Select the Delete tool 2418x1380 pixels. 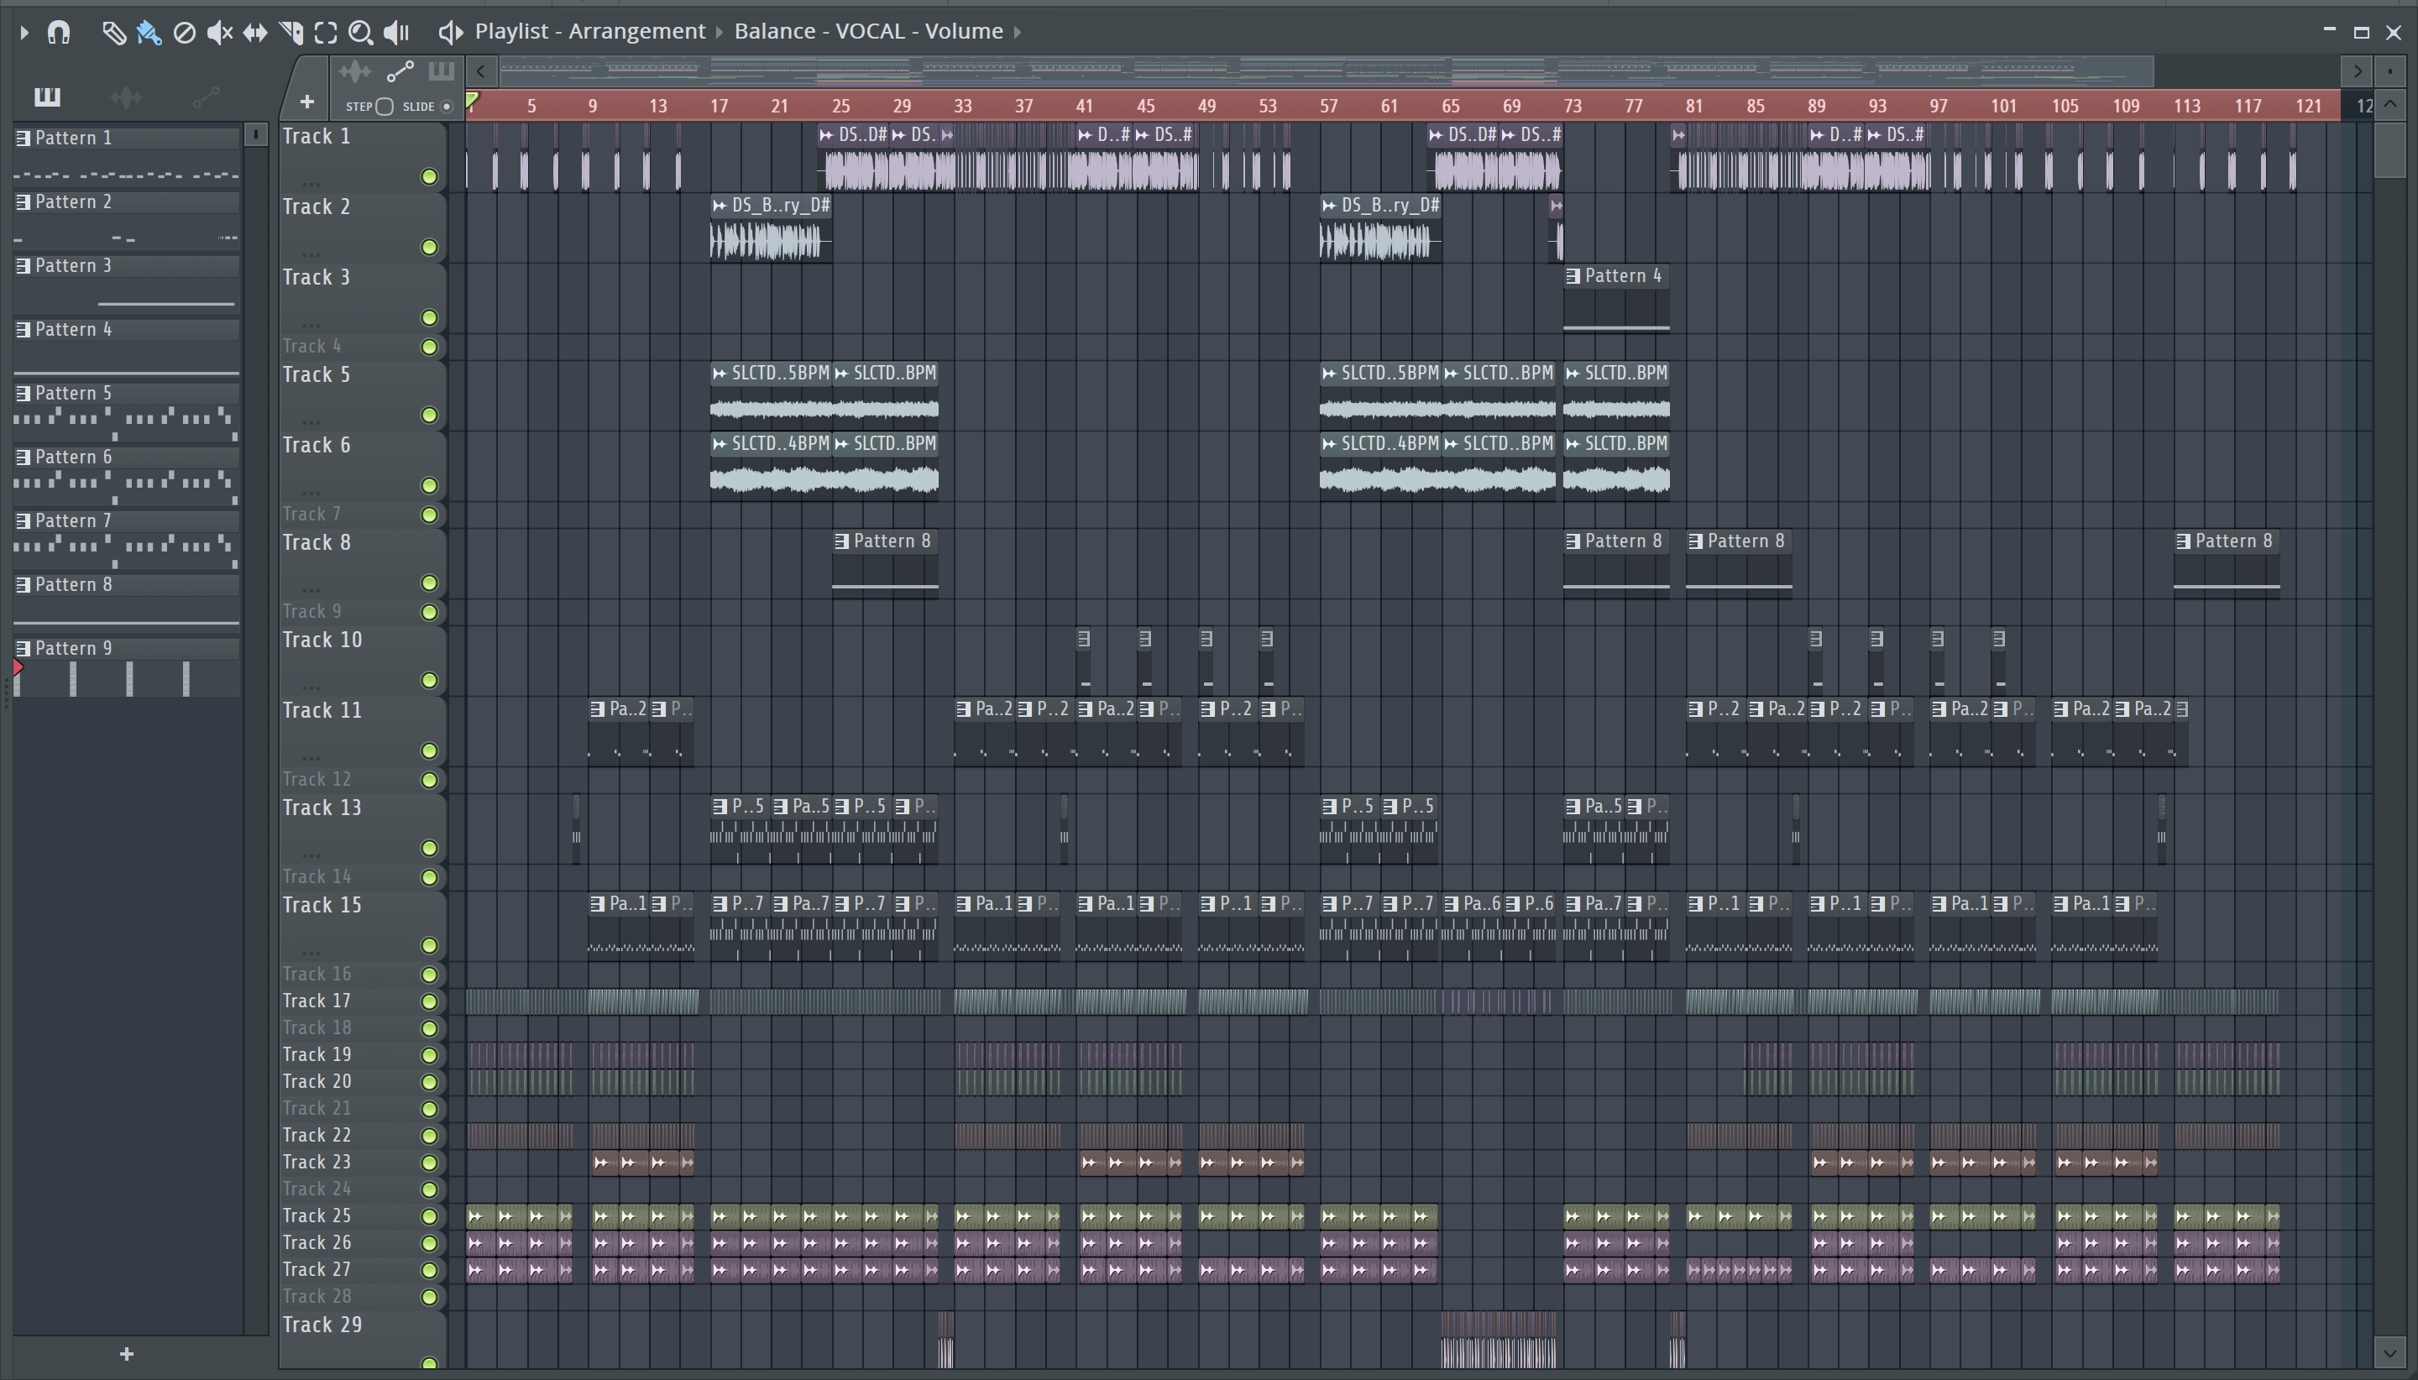pyautogui.click(x=185, y=34)
